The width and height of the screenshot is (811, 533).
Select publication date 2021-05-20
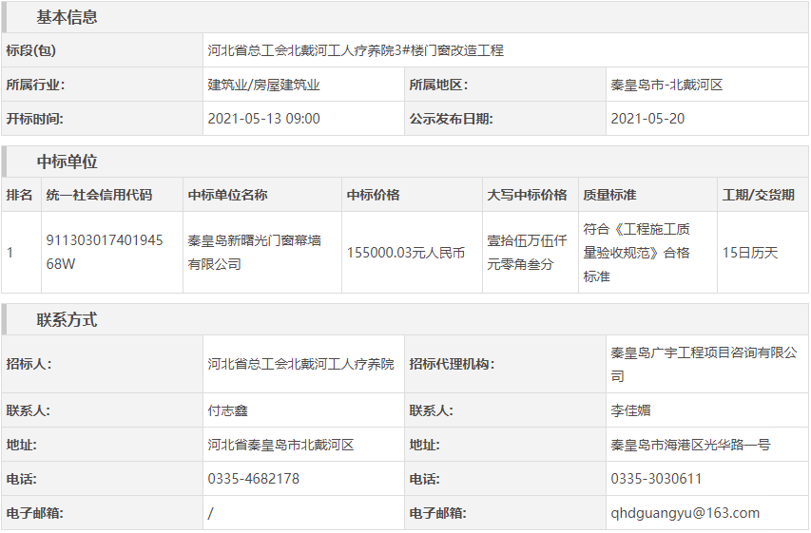pos(647,119)
